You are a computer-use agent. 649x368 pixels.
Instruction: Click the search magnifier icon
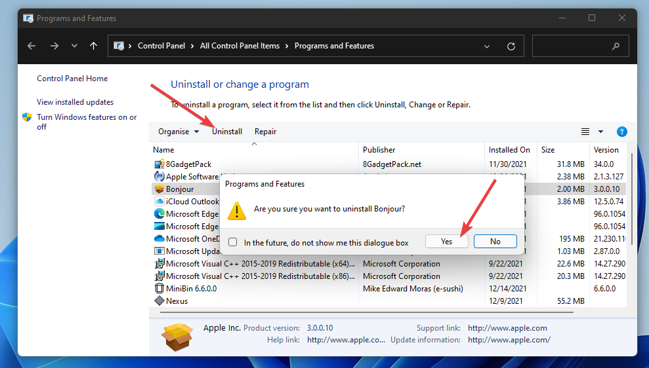(616, 46)
